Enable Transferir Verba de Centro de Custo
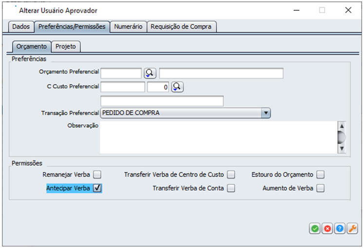Viewport: 363px width, 248px height. pos(231,175)
